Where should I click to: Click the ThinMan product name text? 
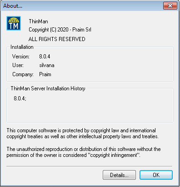38,21
